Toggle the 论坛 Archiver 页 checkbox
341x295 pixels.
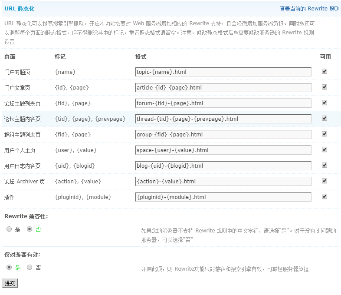pos(325,181)
